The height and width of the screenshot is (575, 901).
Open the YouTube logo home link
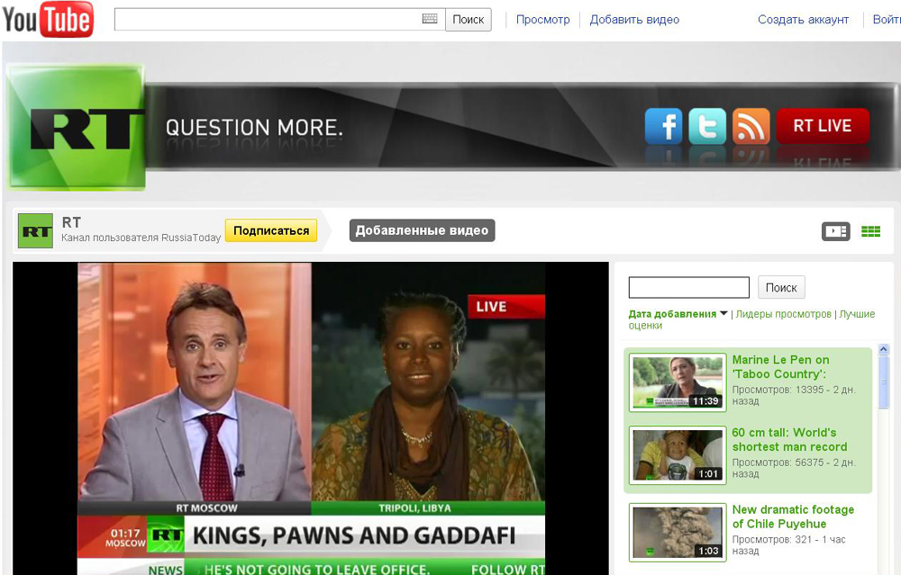pyautogui.click(x=48, y=19)
